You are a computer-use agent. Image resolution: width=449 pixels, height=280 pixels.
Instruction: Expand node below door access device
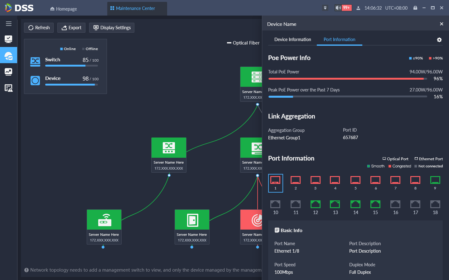(x=192, y=247)
